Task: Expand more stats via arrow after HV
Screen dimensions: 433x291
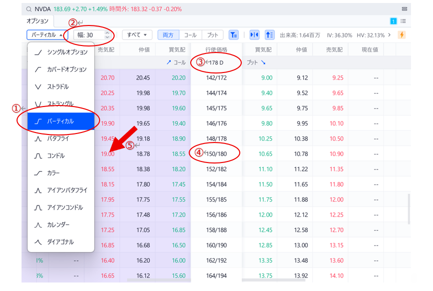Action: coord(389,35)
